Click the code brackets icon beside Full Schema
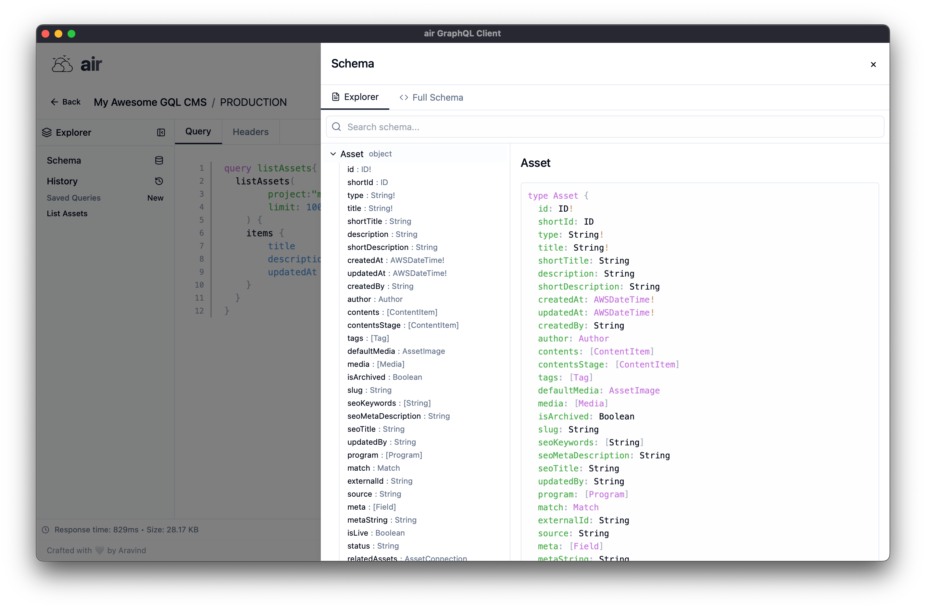The image size is (926, 609). [x=404, y=97]
